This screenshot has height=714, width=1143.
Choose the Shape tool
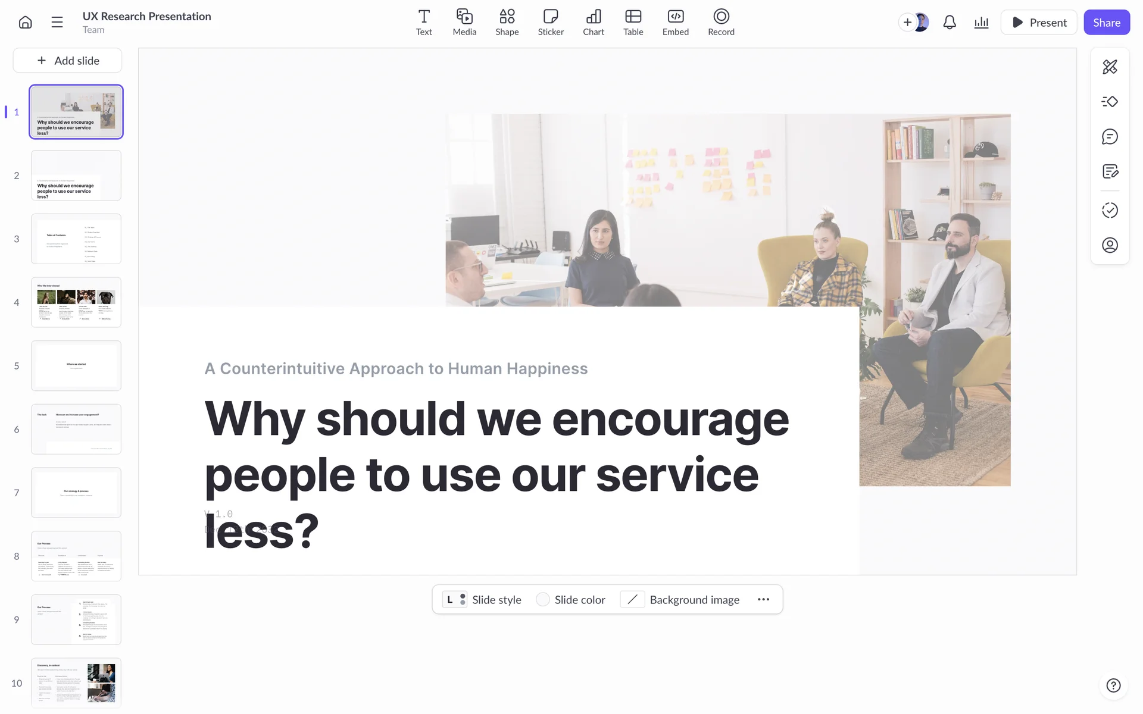(x=507, y=23)
